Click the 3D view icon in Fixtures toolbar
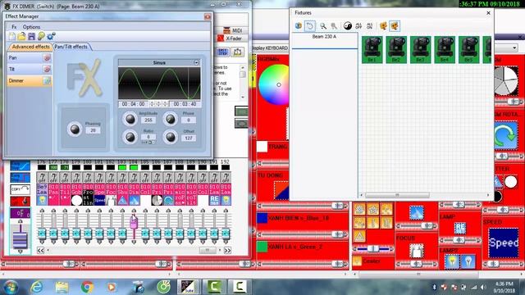 (x=299, y=25)
